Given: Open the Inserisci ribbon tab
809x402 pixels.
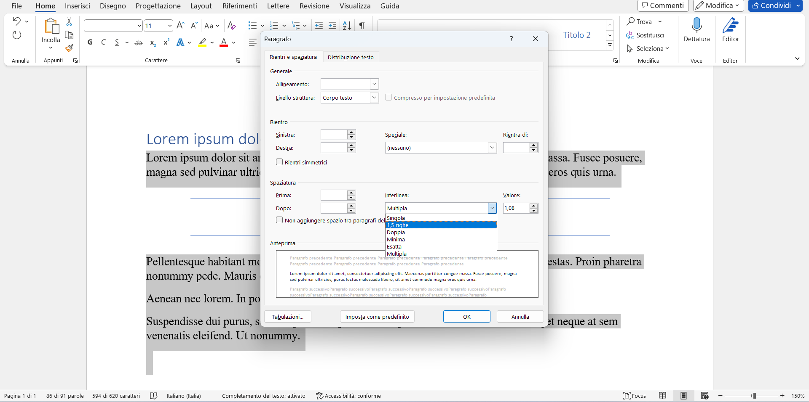Looking at the screenshot, I should pos(78,6).
